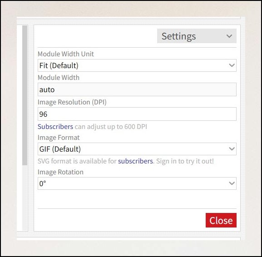Image resolution: width=262 pixels, height=257 pixels.
Task: Click the red Close button
Action: point(221,220)
